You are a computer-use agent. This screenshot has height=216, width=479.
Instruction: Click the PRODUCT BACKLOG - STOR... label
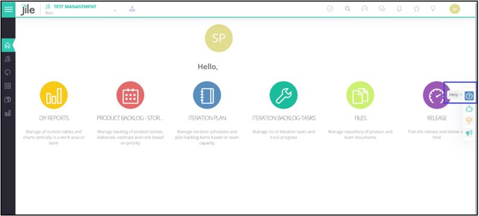pyautogui.click(x=131, y=118)
